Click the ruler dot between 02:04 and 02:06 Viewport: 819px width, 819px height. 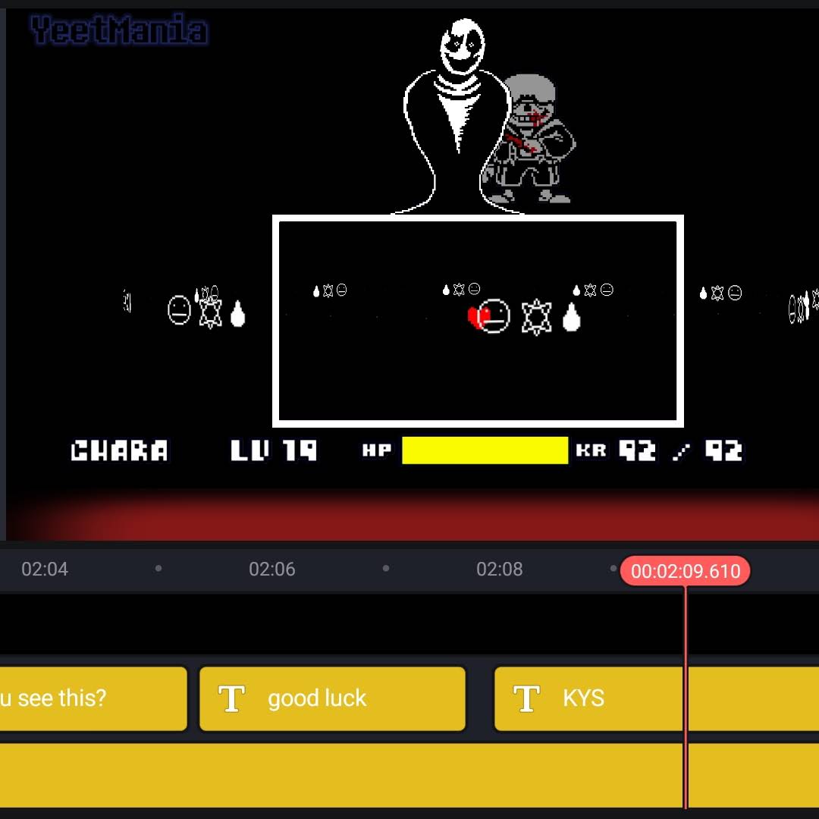158,568
